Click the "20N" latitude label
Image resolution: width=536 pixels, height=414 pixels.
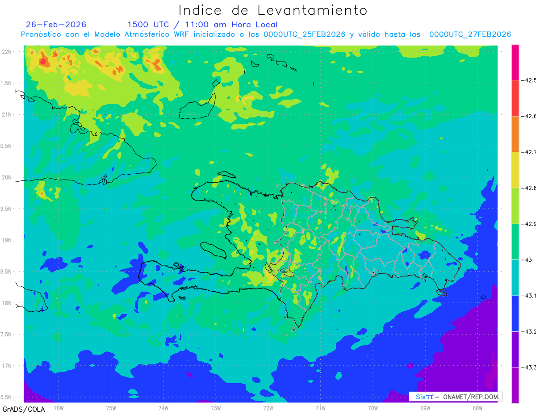point(8,177)
